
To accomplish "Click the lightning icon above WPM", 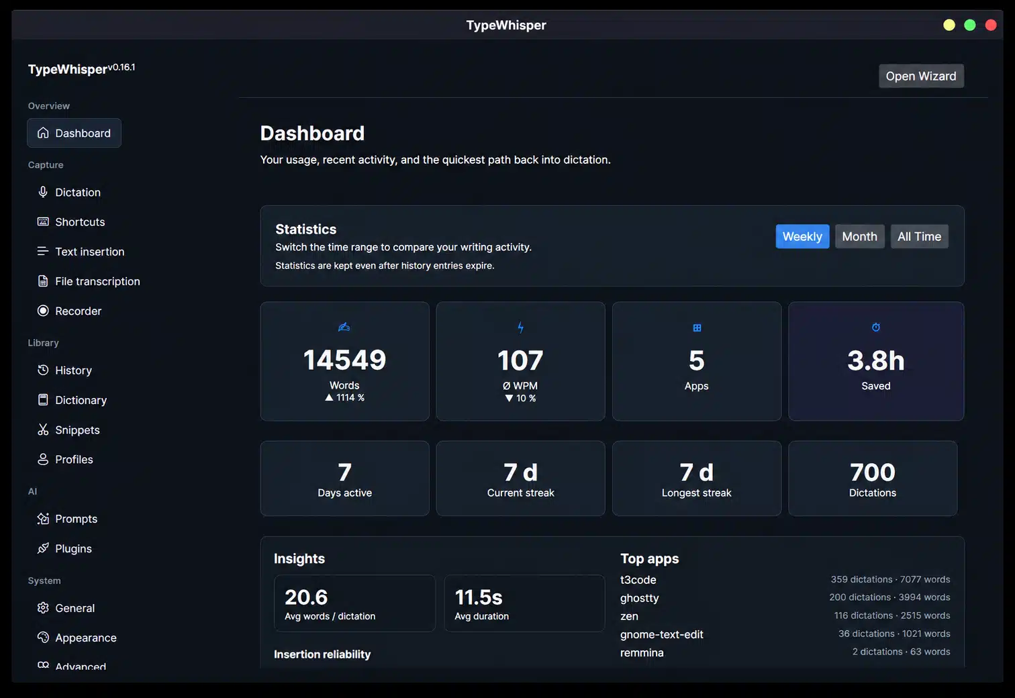I will coord(520,328).
